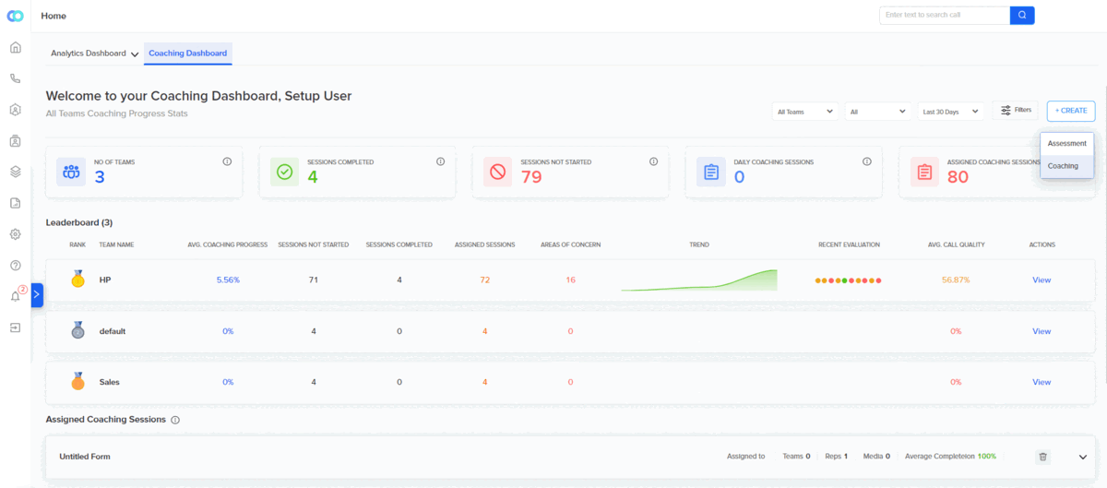This screenshot has width=1107, height=488.
Task: Click the teams group icon on first card
Action: pyautogui.click(x=71, y=172)
